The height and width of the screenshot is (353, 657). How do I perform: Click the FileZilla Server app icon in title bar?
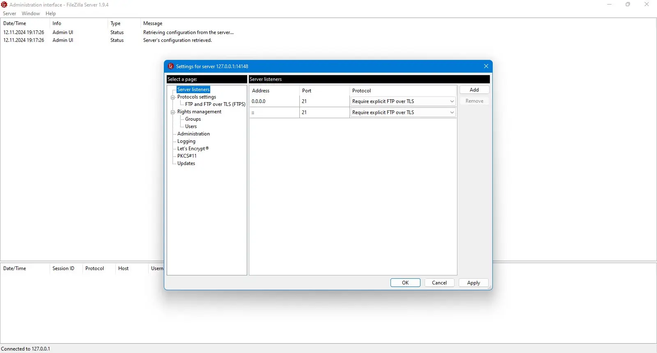[4, 5]
